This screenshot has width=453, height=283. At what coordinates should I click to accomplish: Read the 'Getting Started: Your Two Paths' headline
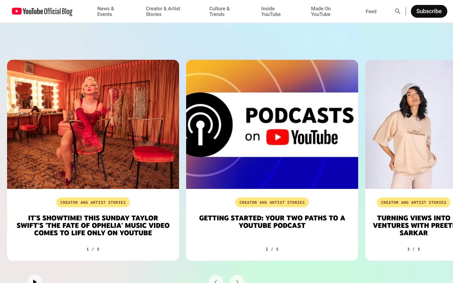coord(272,222)
